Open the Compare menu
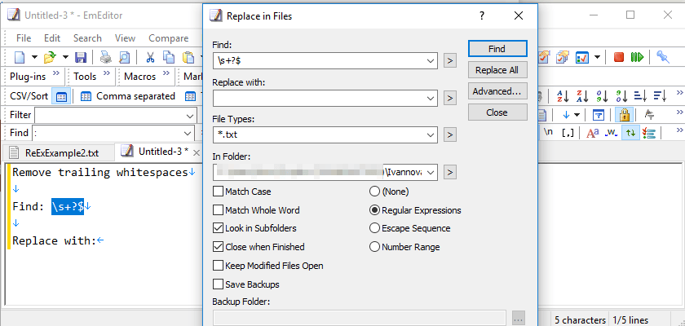The width and height of the screenshot is (685, 326). pyautogui.click(x=169, y=38)
